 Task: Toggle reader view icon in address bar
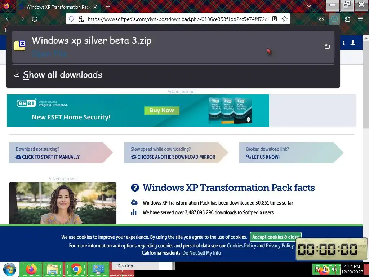pyautogui.click(x=274, y=19)
